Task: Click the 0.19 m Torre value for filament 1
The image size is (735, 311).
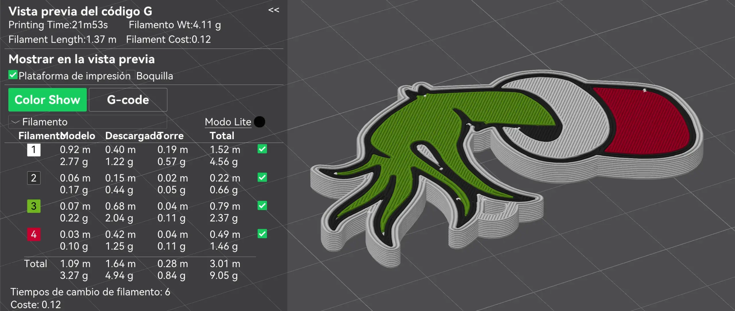Action: (173, 149)
